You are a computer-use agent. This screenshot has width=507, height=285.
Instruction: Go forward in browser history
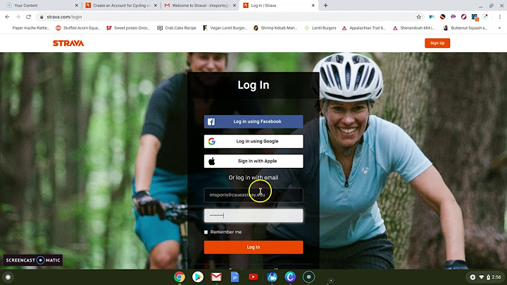(x=18, y=17)
